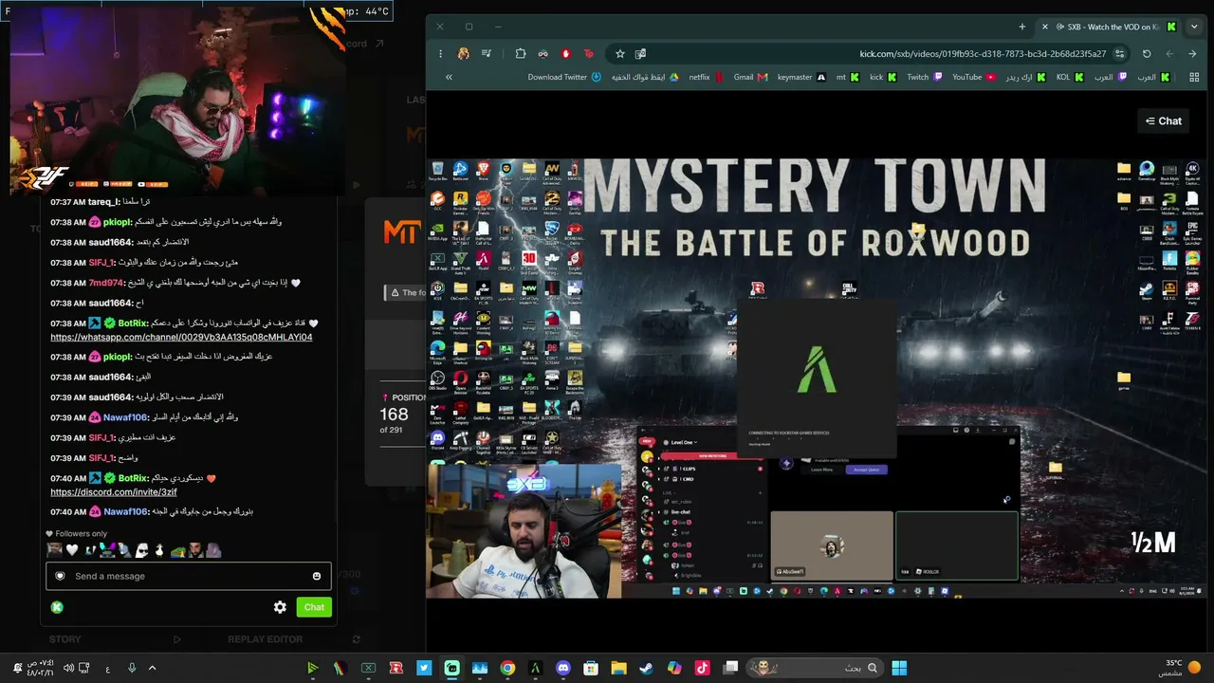The width and height of the screenshot is (1214, 683).
Task: Open a new browser tab
Action: click(1021, 27)
